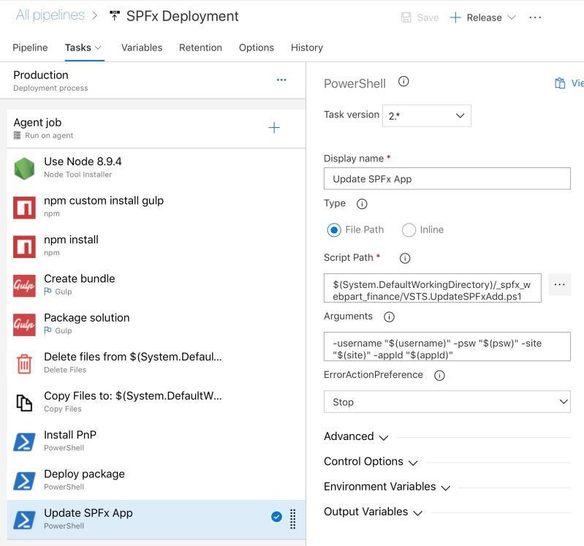Select the Package solution task
584x546 pixels.
tap(156, 325)
